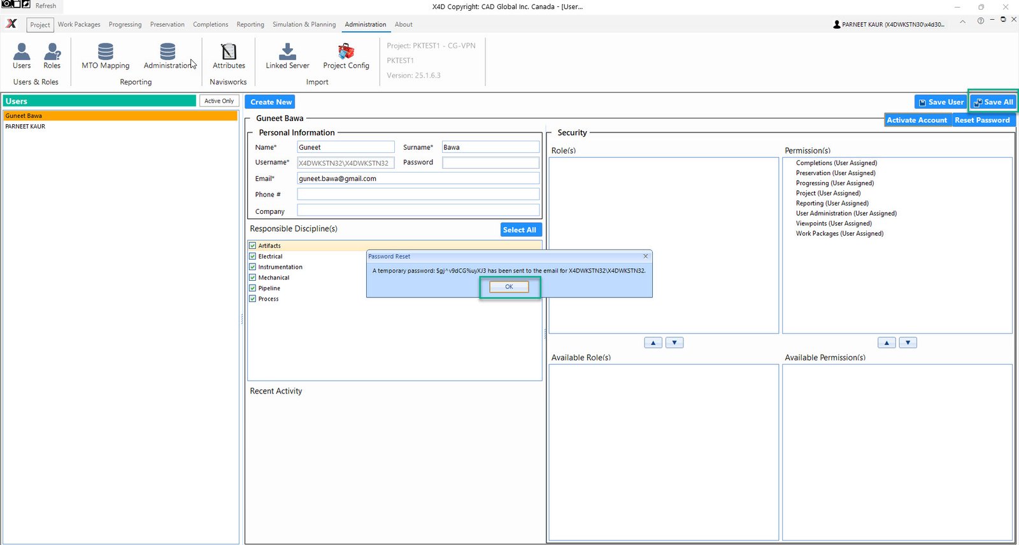The height and width of the screenshot is (545, 1019).
Task: Toggle the Mechanical discipline checkbox
Action: coord(253,278)
